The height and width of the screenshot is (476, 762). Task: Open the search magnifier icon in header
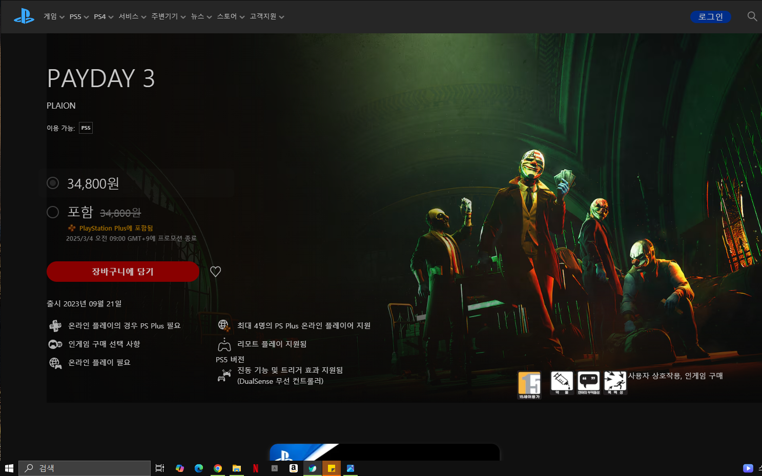[x=752, y=16]
